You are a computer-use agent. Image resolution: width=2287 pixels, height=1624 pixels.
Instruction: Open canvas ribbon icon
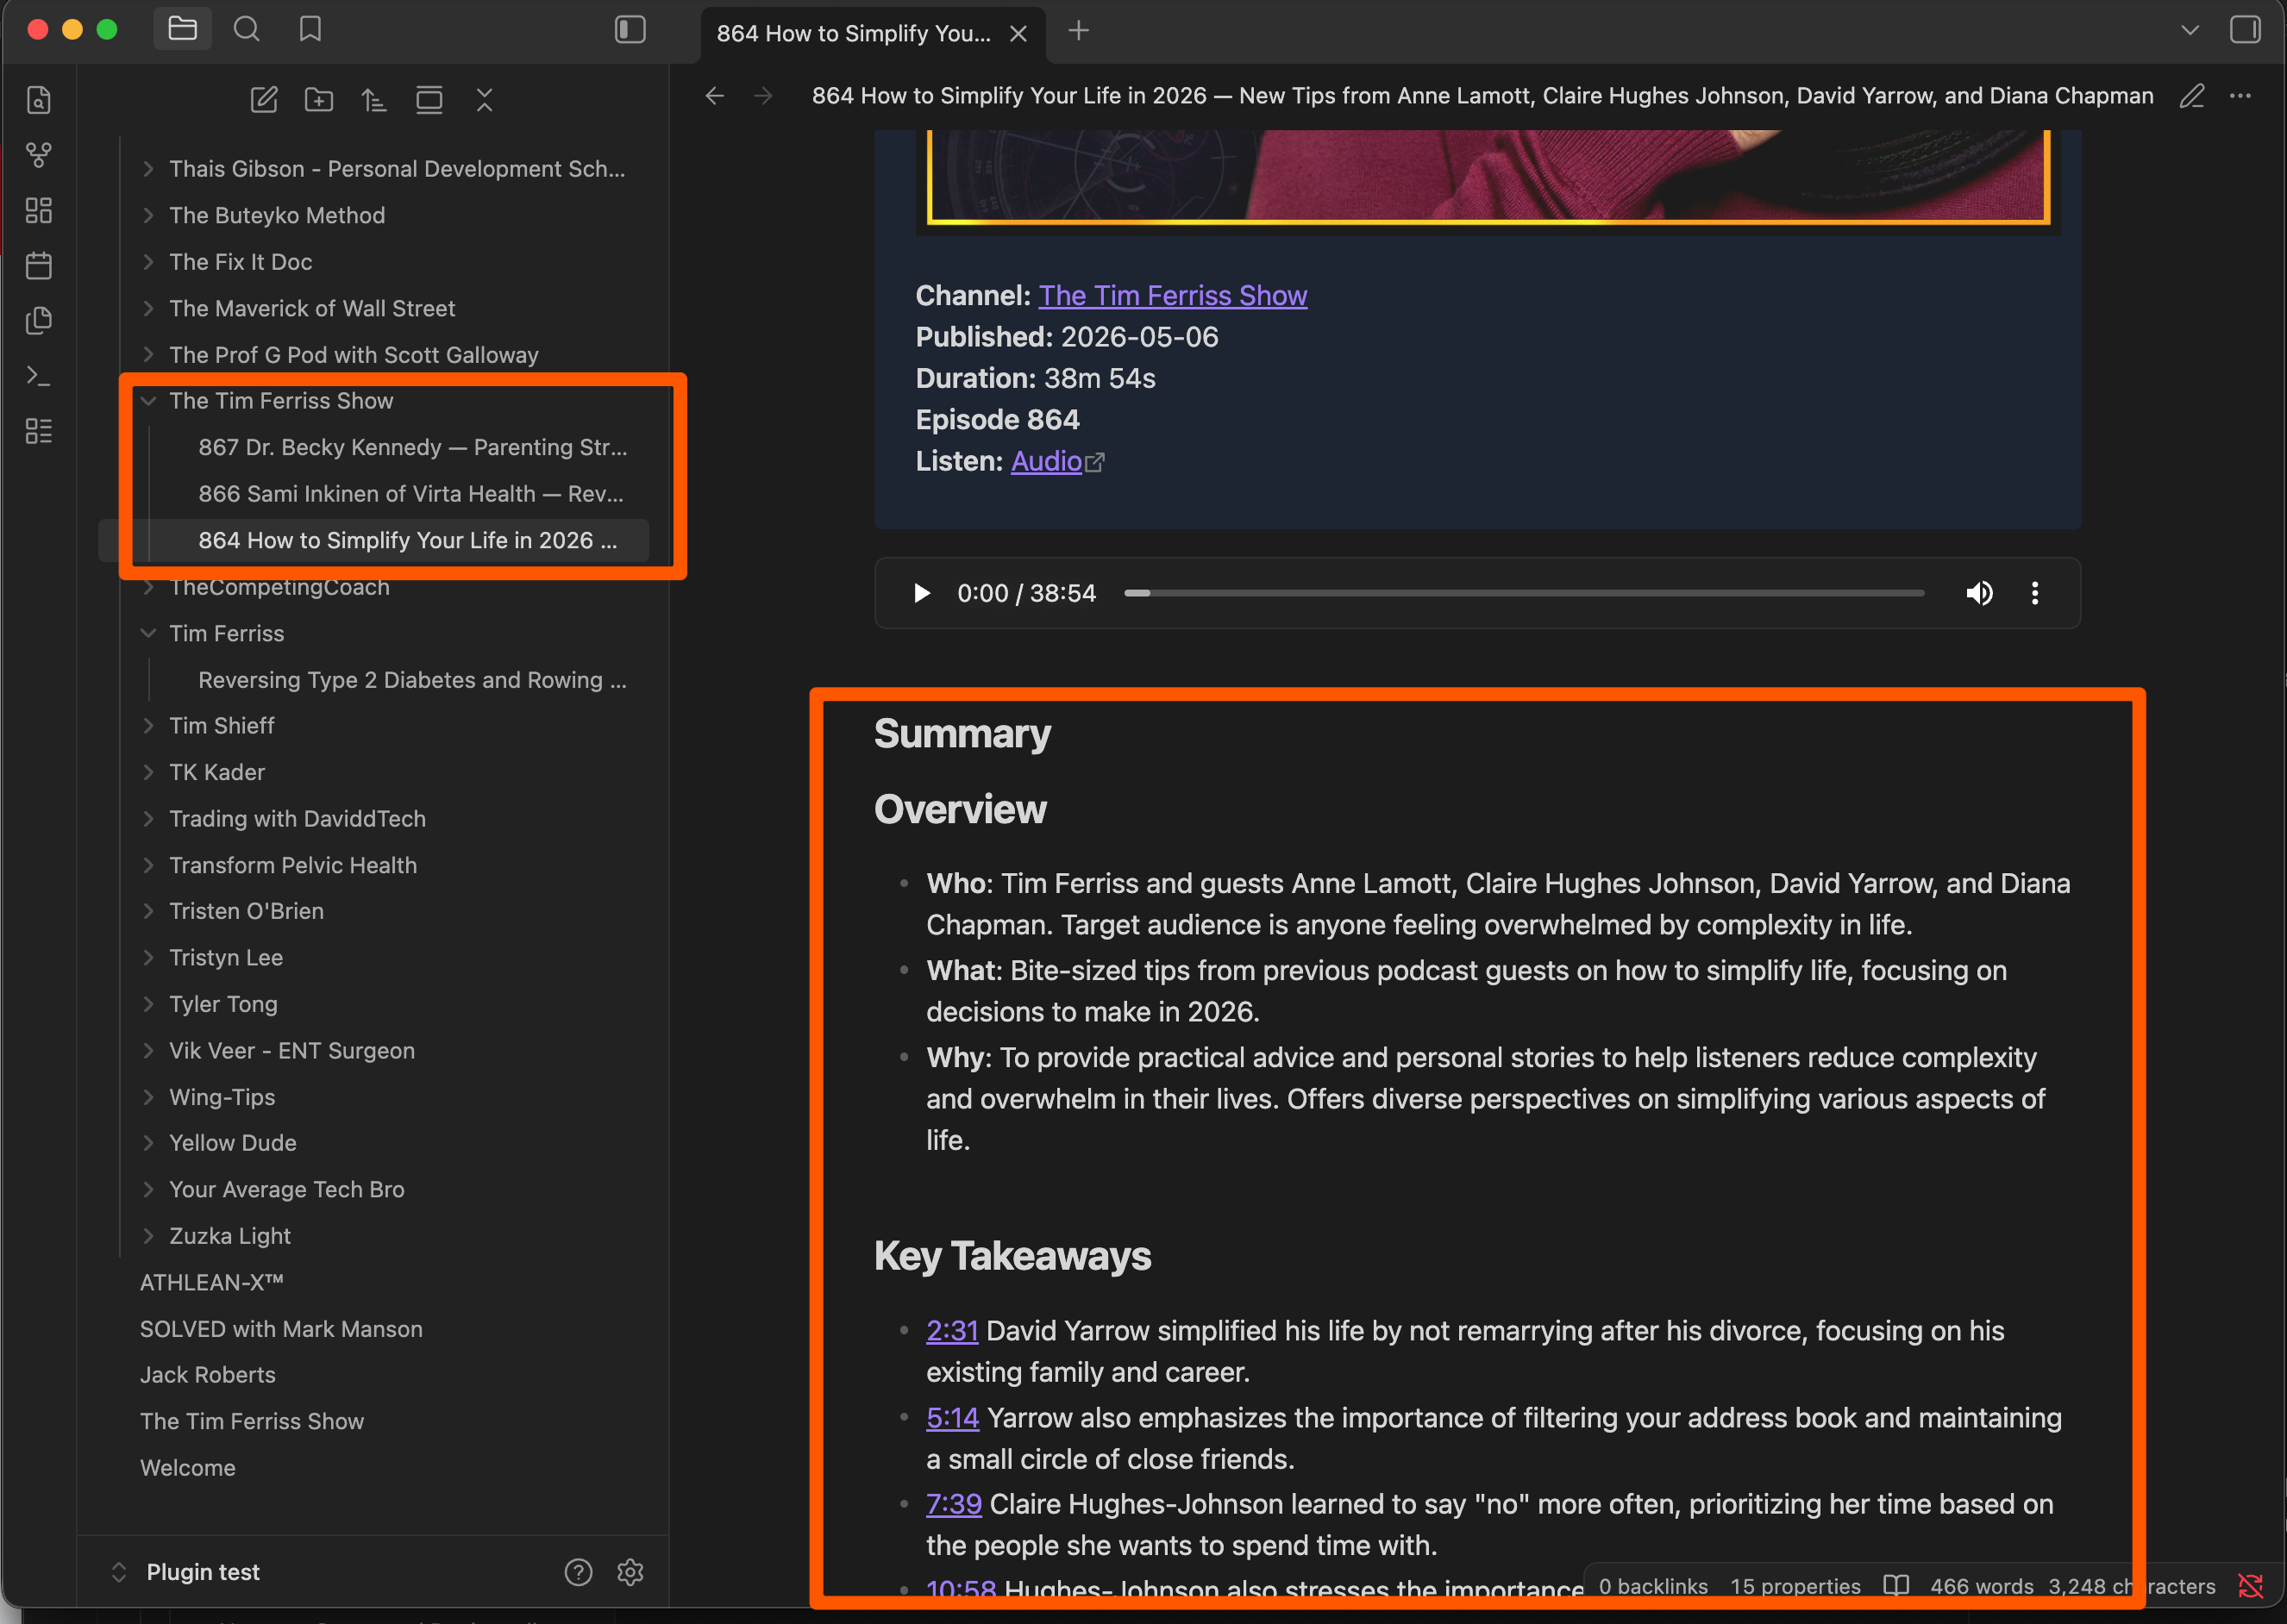click(39, 210)
